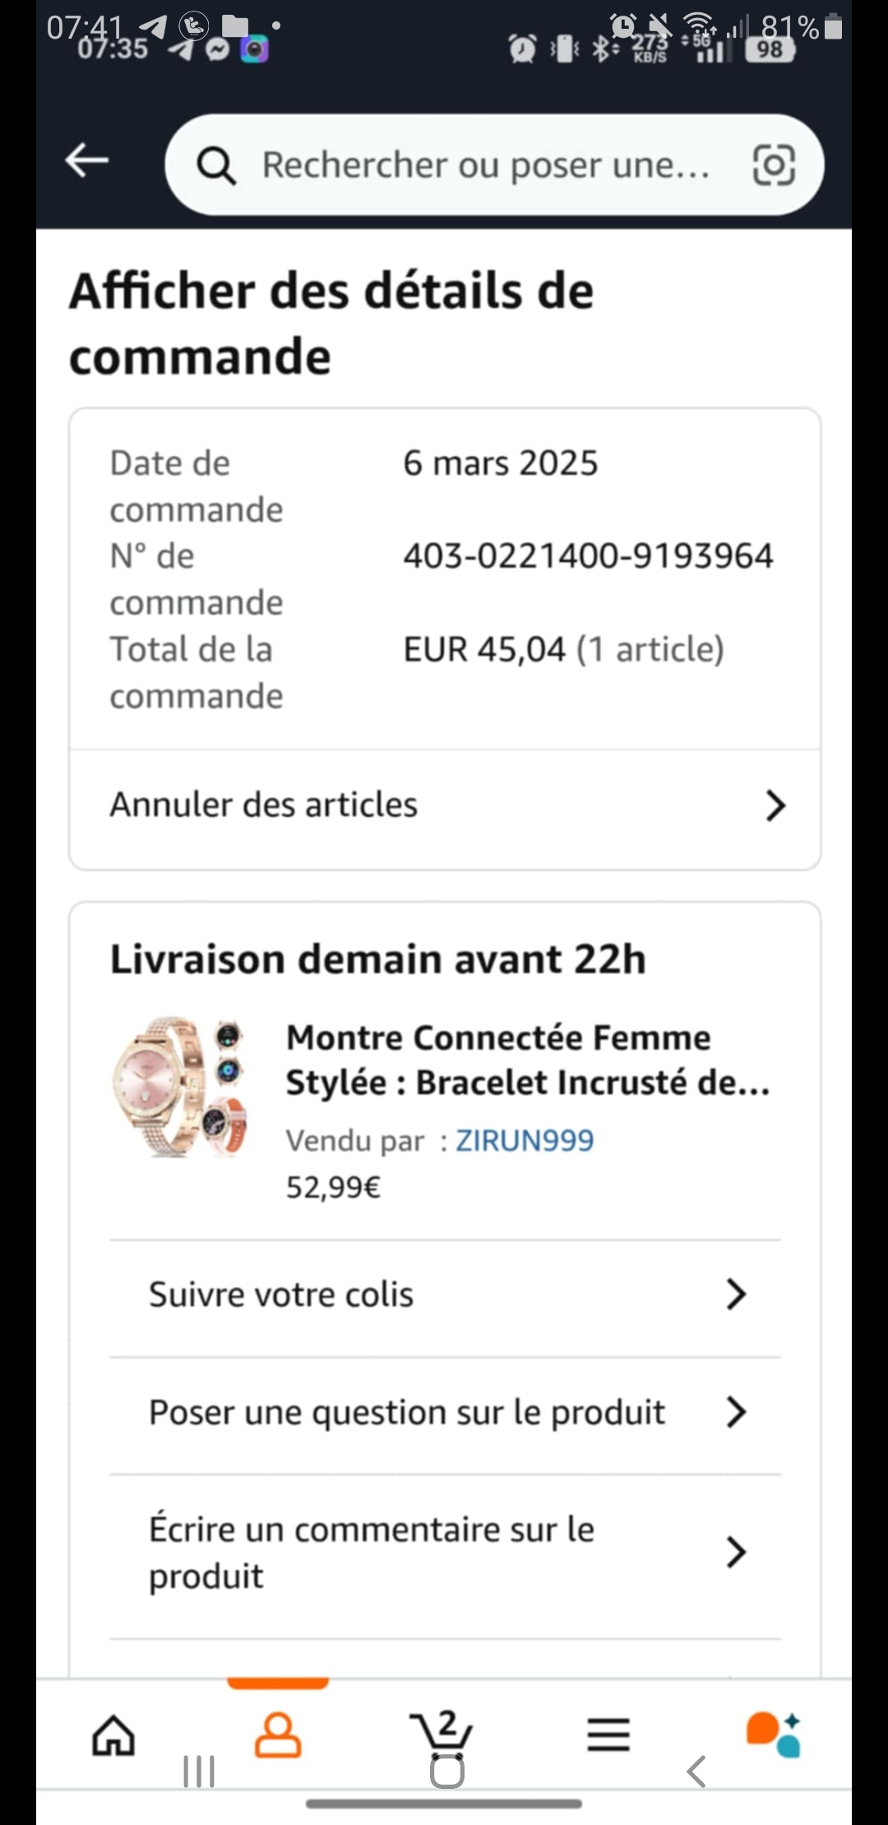888x1825 pixels.
Task: Tap the Annuler des articles option
Action: (x=265, y=806)
